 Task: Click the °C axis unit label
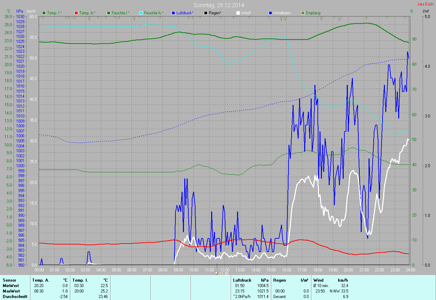tap(9, 11)
